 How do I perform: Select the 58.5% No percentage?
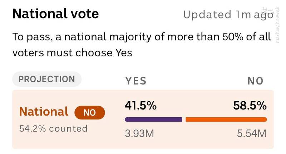pos(250,106)
